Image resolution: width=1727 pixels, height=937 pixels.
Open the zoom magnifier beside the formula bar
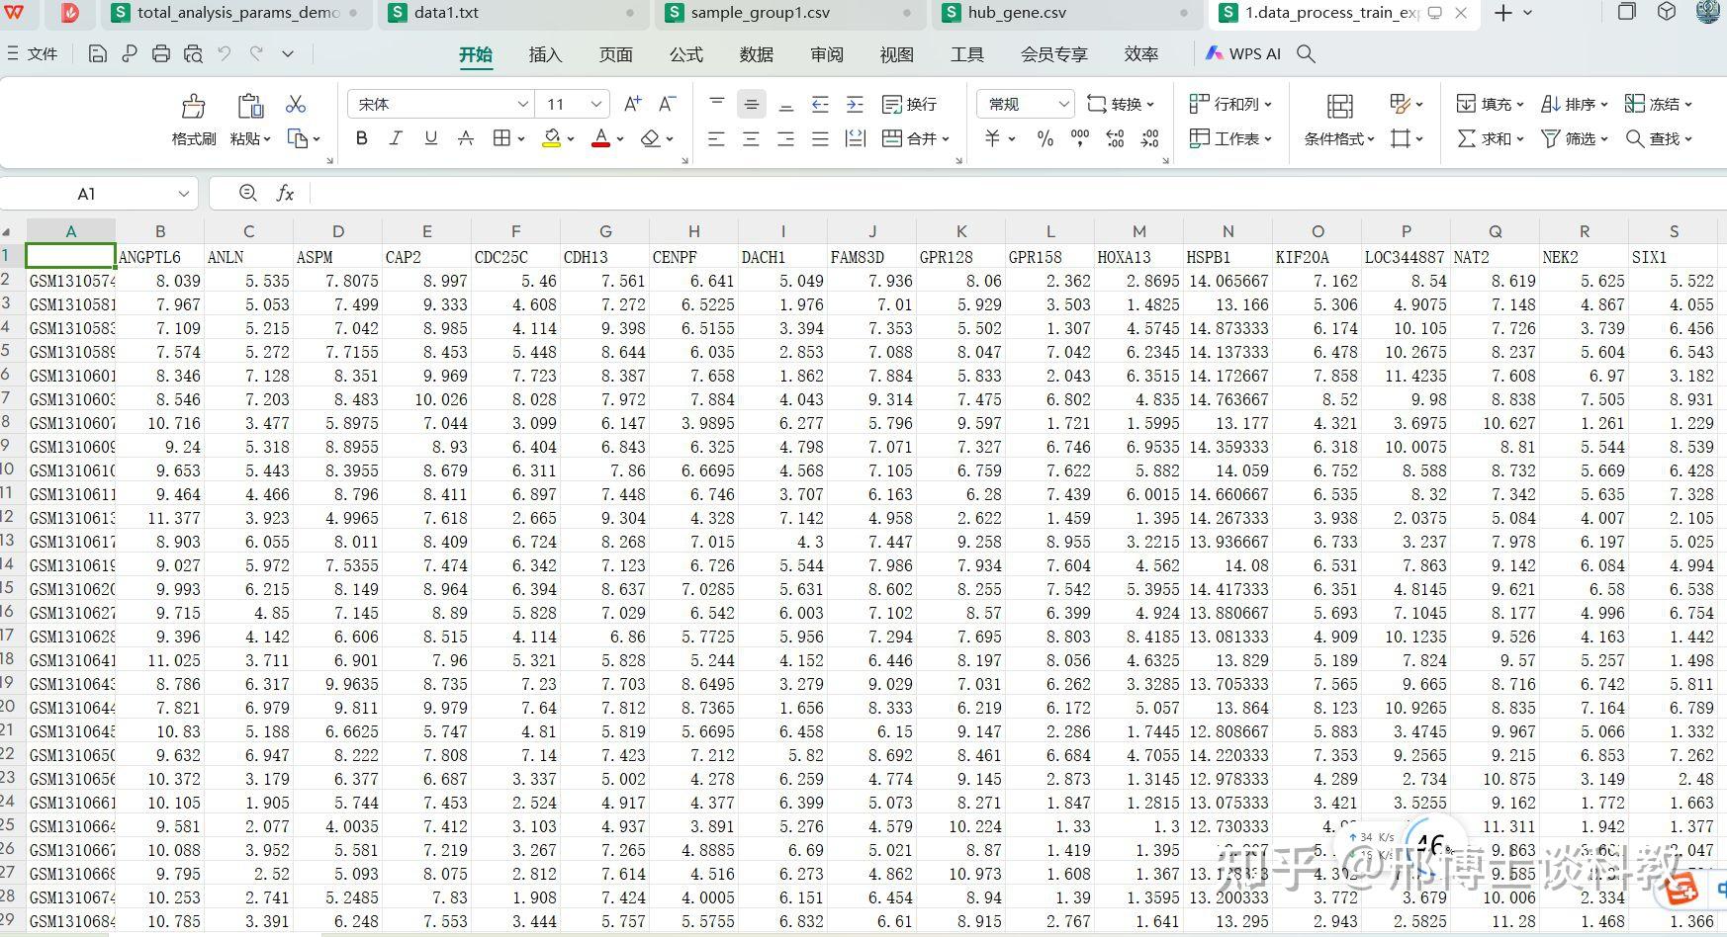[248, 193]
